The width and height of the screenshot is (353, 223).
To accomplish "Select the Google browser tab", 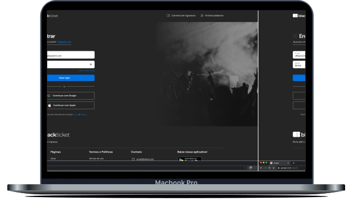I will click(x=279, y=163).
